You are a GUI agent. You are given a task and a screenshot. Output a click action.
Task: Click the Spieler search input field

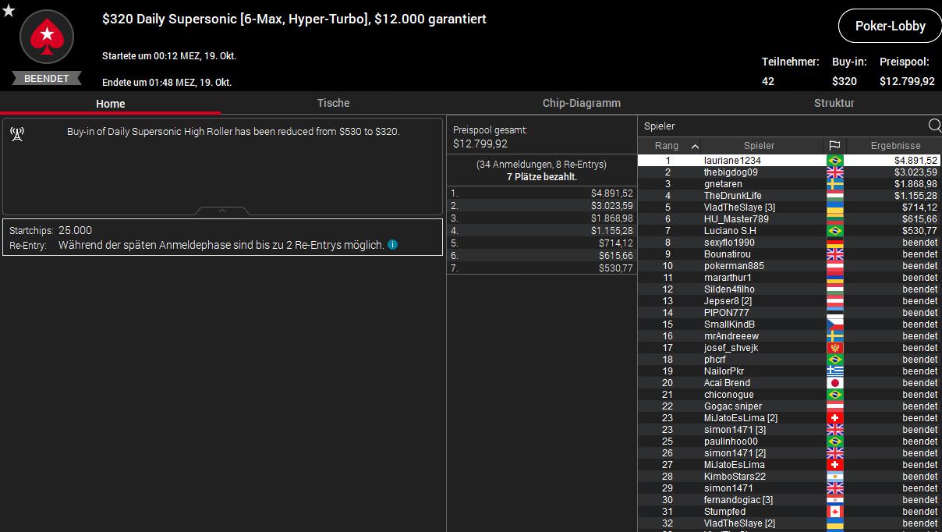point(781,126)
